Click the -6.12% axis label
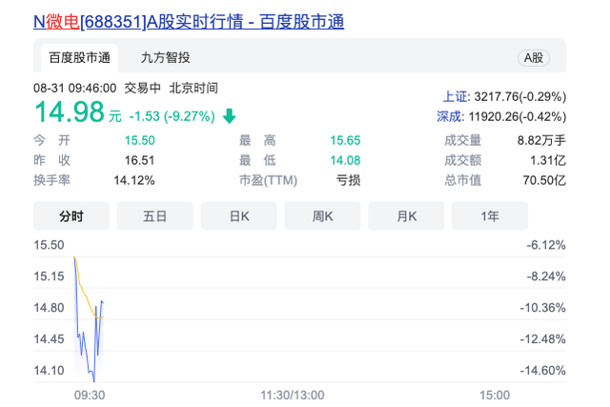 click(546, 245)
